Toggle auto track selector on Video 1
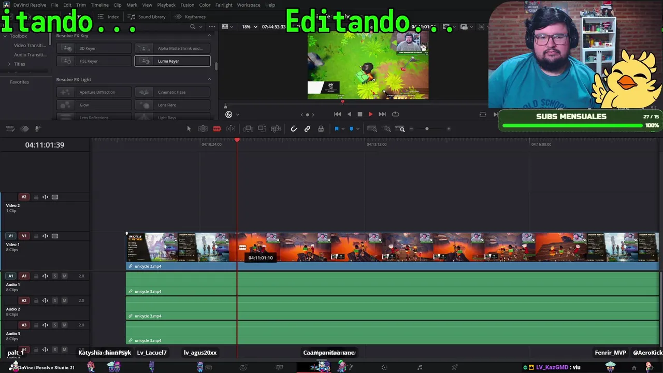The height and width of the screenshot is (373, 663). (x=45, y=236)
